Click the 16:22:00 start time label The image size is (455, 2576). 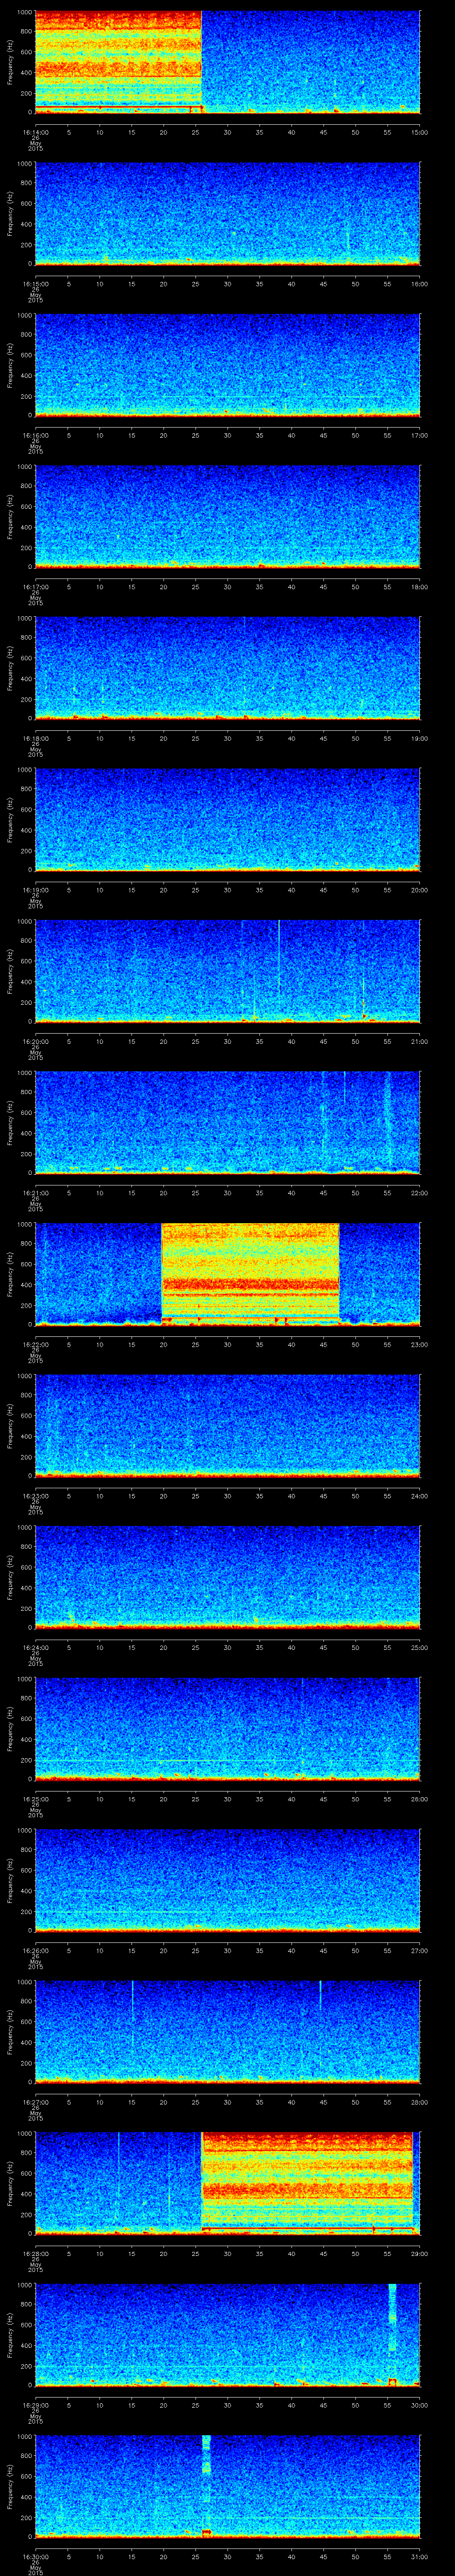coord(35,1344)
